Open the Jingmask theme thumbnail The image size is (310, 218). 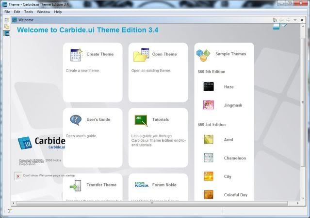point(209,105)
